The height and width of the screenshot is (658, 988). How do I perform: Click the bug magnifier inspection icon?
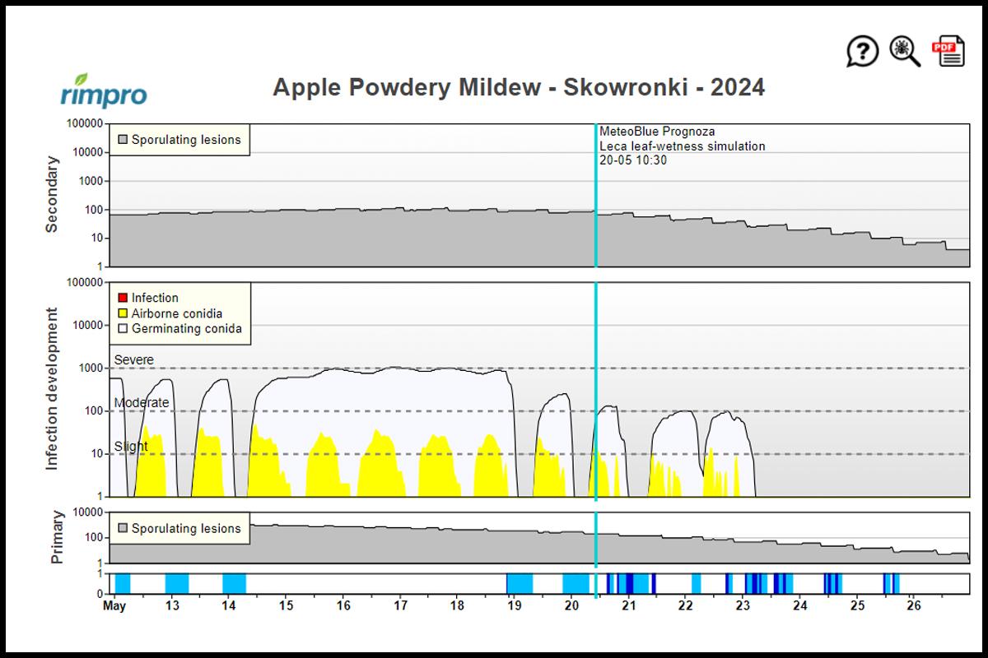click(x=904, y=52)
